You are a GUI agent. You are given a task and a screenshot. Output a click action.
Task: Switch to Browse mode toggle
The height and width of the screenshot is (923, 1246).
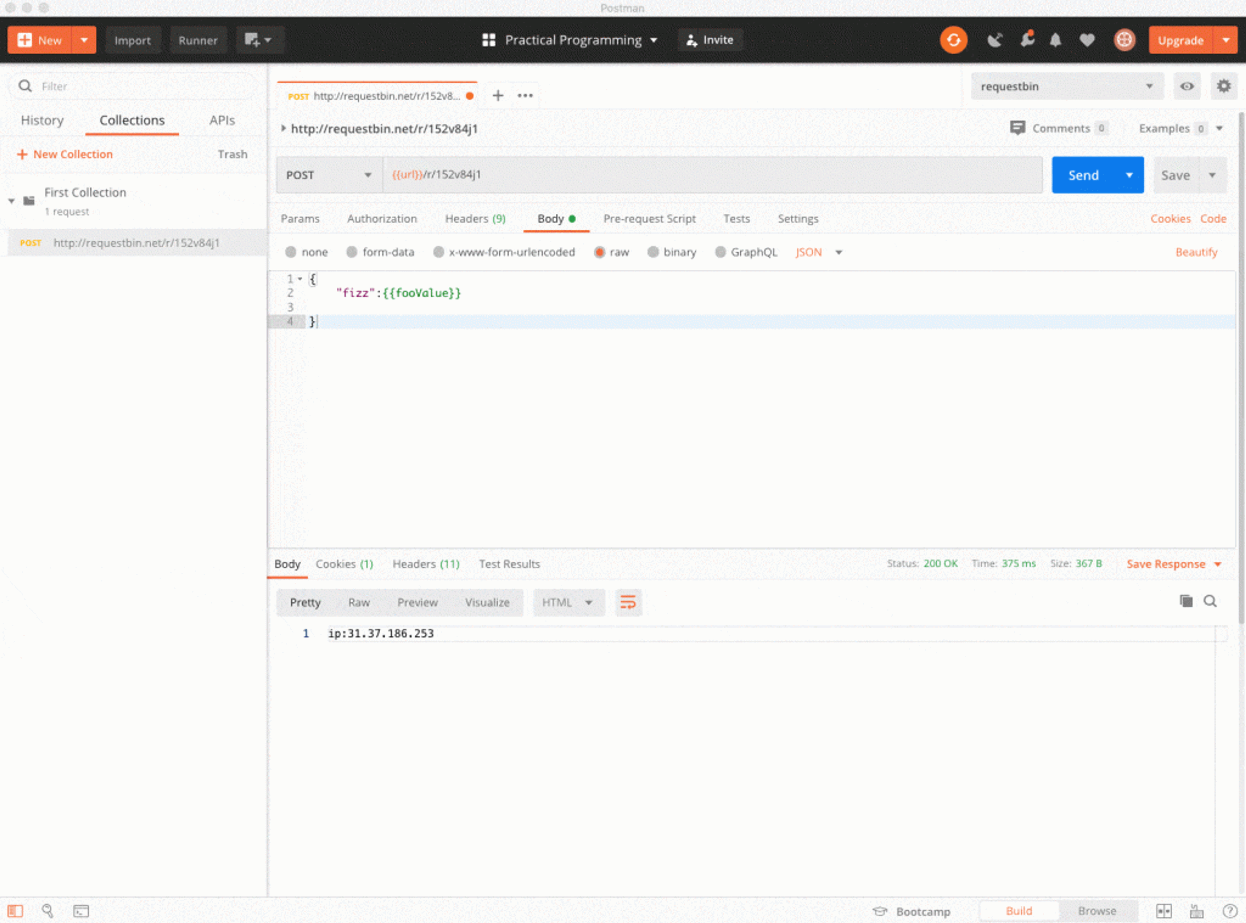click(1097, 911)
